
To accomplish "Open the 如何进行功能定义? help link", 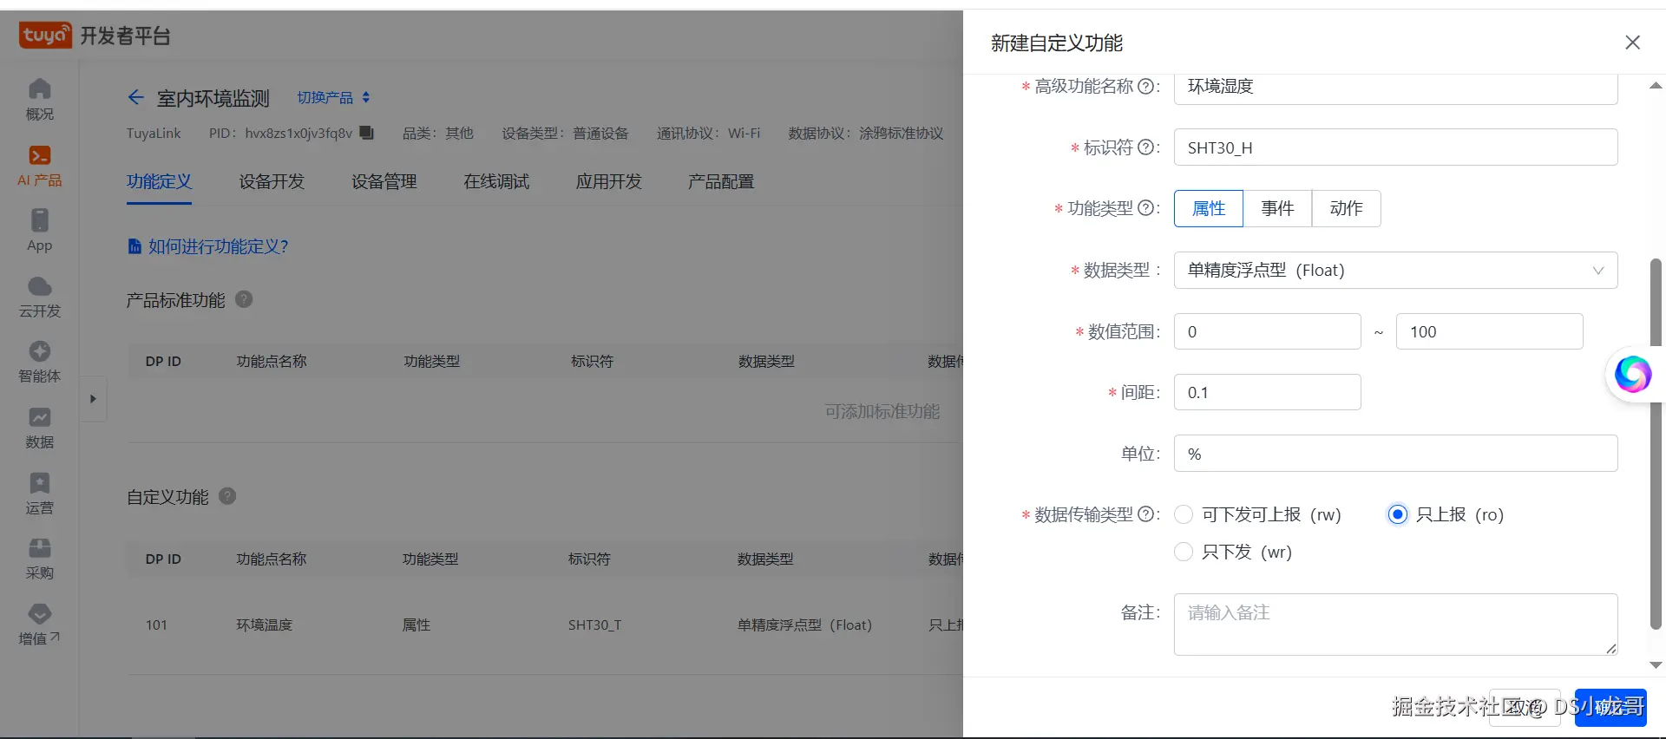I will point(208,246).
